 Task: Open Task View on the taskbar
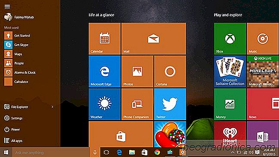(106, 152)
